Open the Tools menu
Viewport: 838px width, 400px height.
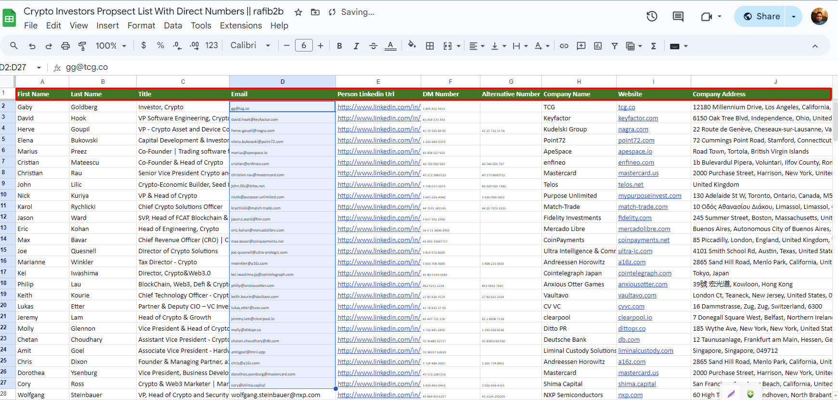tap(201, 26)
